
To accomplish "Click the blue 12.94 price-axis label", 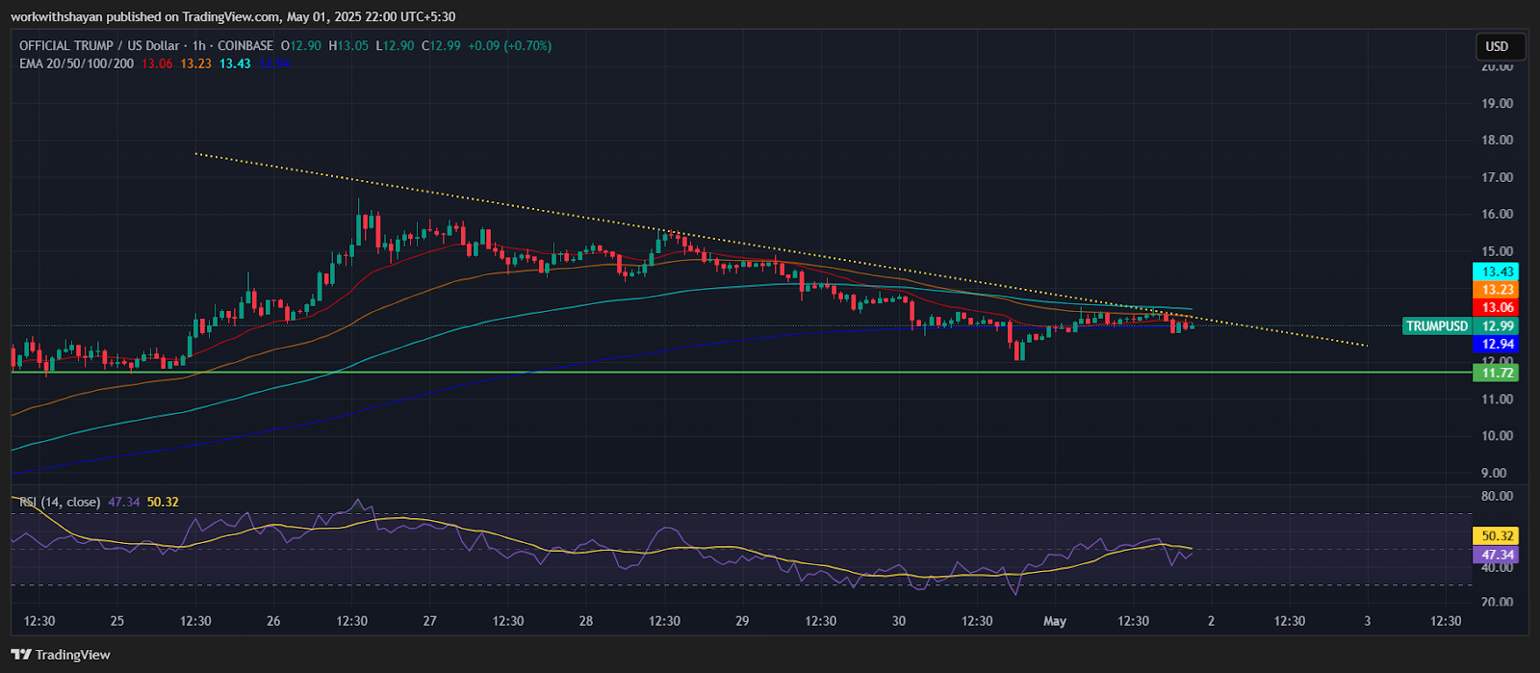I will [x=1498, y=345].
